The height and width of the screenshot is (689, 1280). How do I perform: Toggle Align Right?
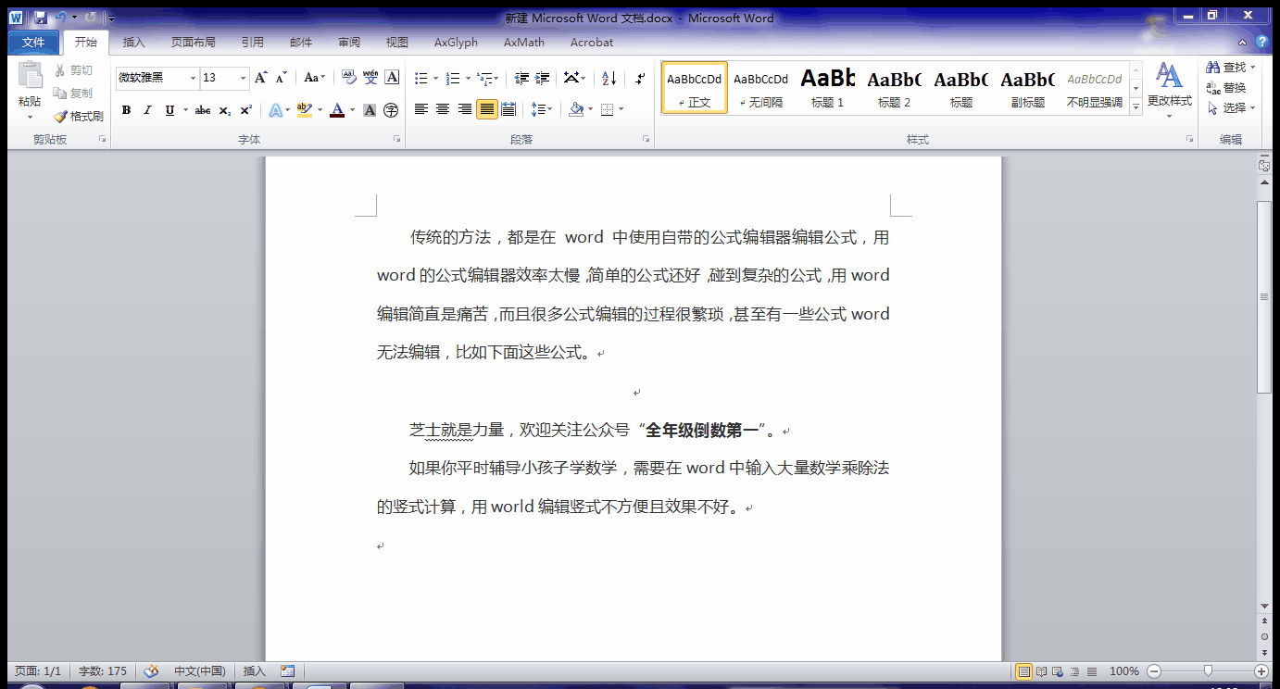[465, 109]
